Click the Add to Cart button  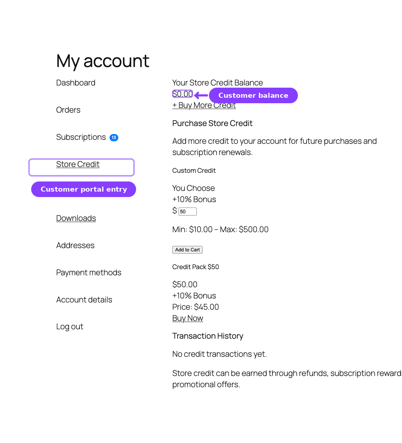(x=187, y=250)
